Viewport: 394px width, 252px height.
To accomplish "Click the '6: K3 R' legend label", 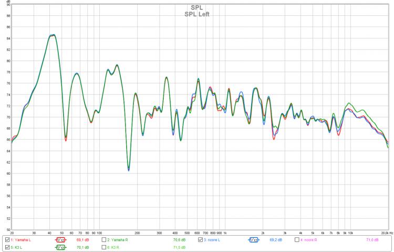I will click(115, 247).
